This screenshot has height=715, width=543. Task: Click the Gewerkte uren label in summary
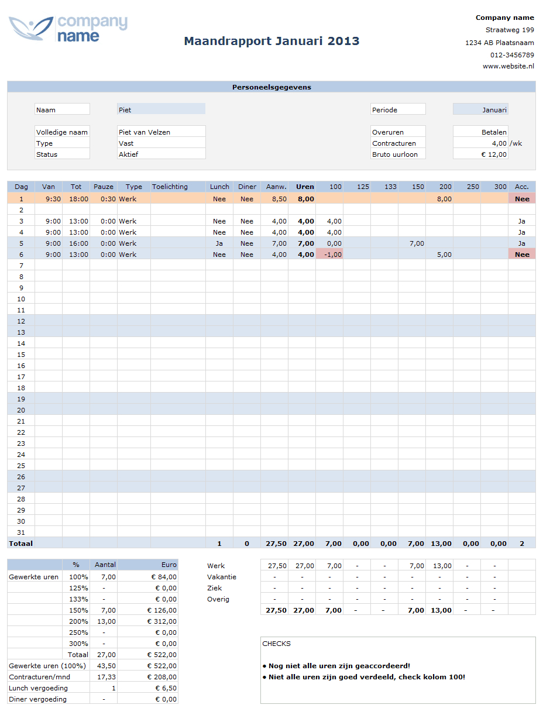[34, 576]
